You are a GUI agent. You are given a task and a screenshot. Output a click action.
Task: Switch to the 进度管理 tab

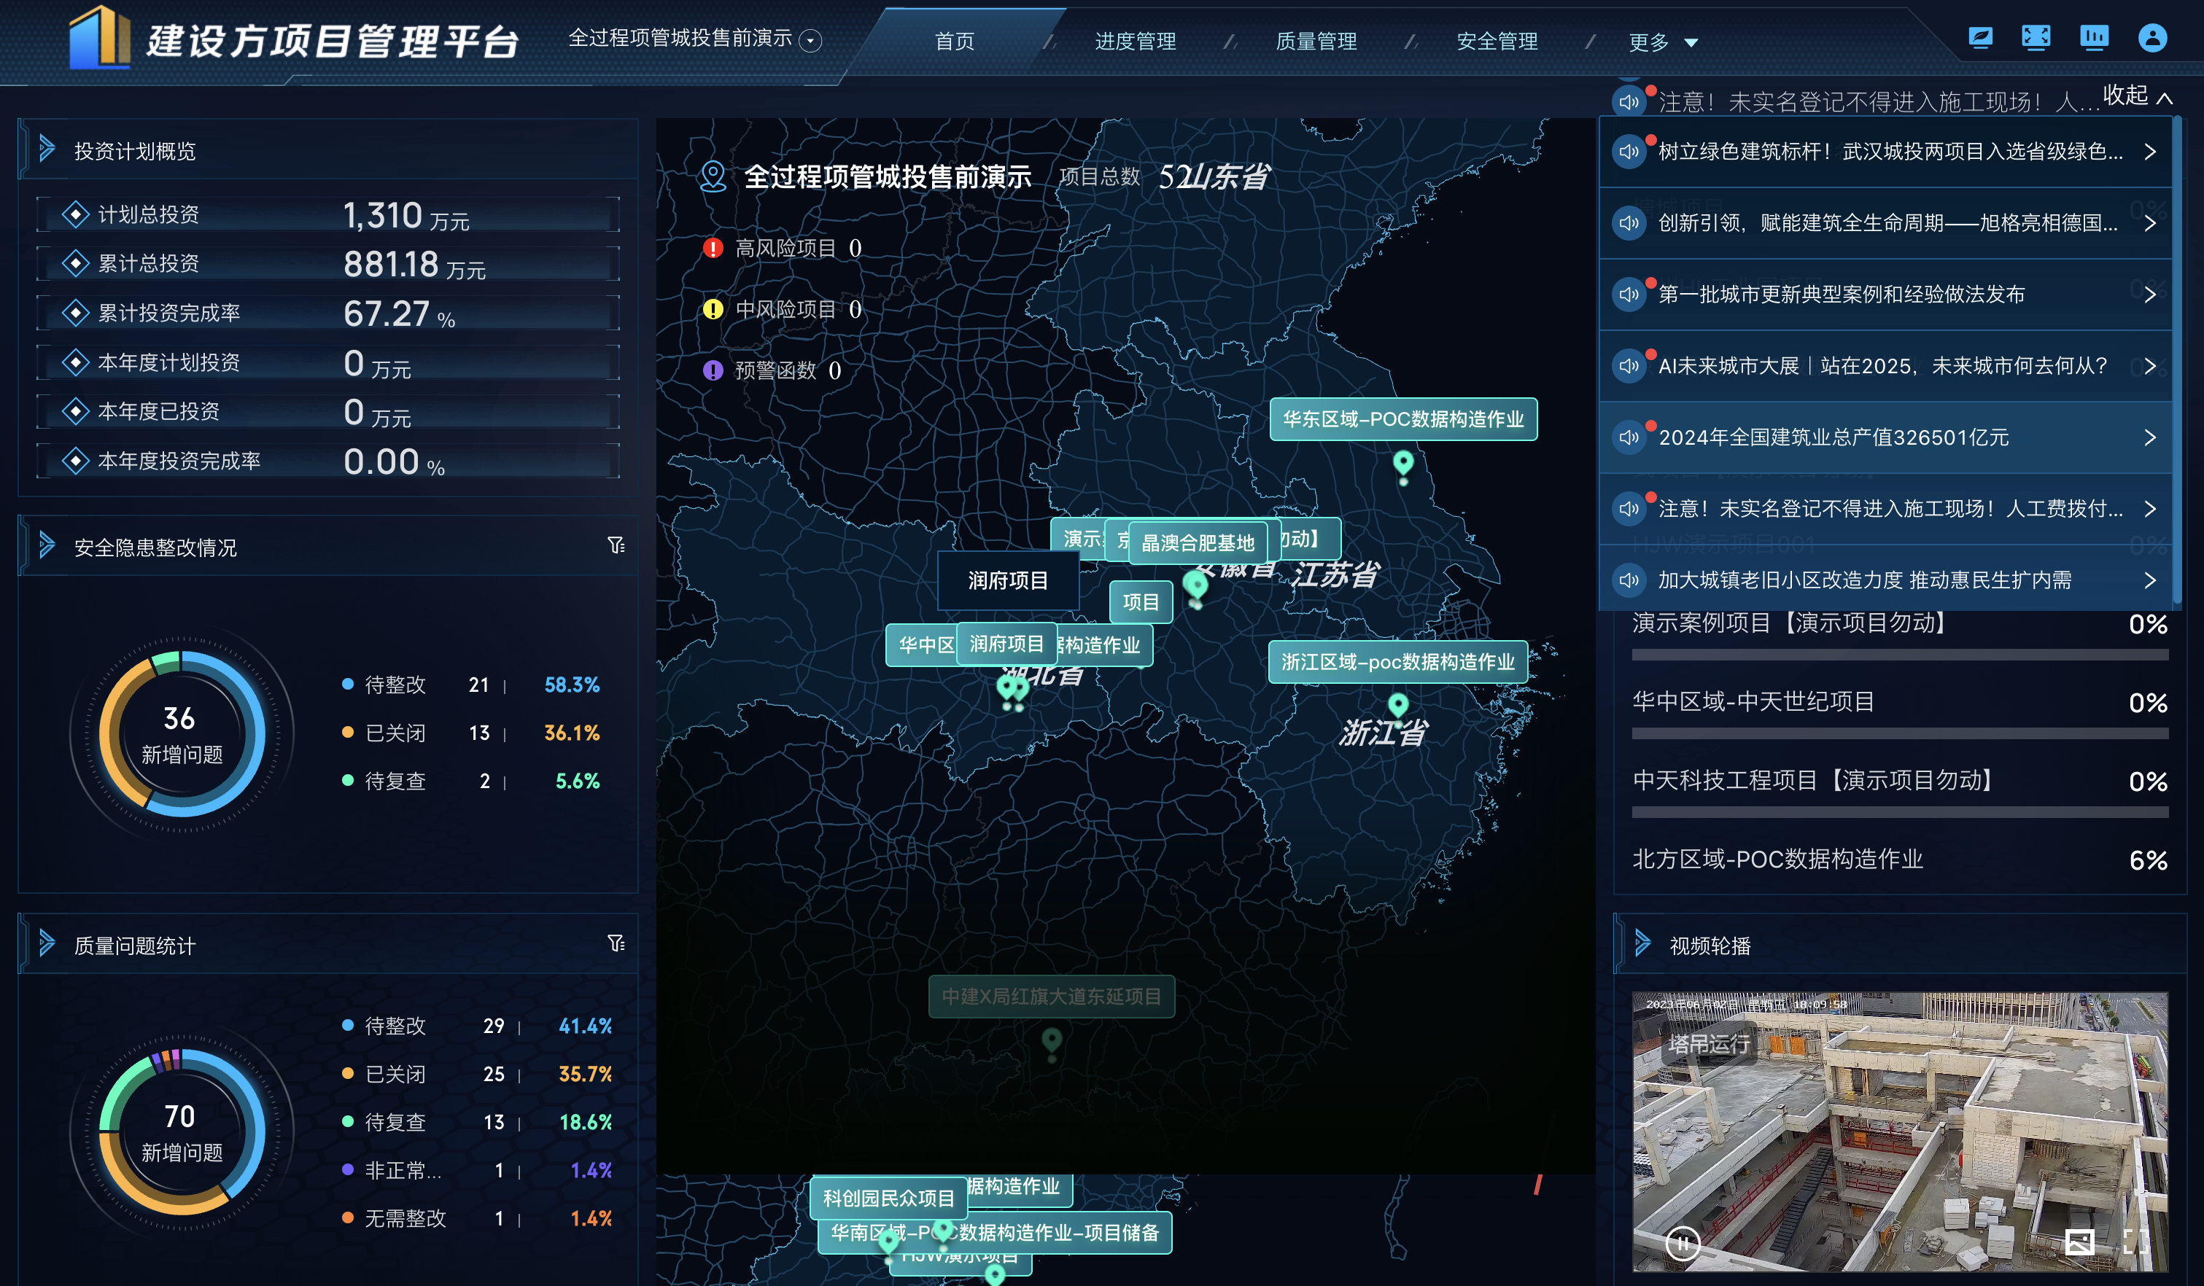point(1136,41)
